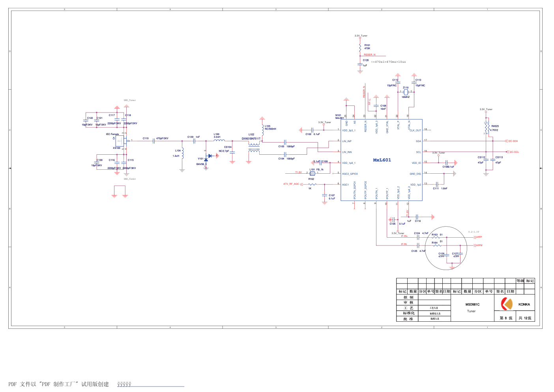Click the C126 47PF label
Image resolution: width=554 pixels, height=392 pixels.
[441, 255]
